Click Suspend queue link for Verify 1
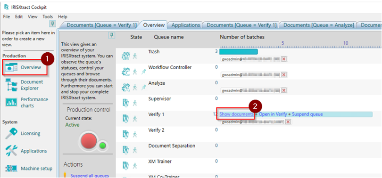382x178 pixels. pyautogui.click(x=307, y=114)
